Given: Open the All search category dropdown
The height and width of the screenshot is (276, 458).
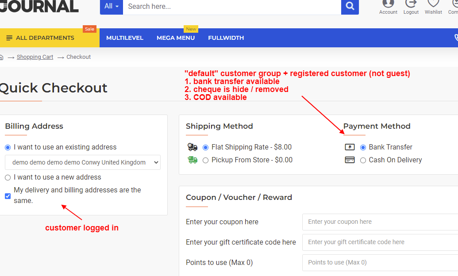Looking at the screenshot, I should 111,7.
